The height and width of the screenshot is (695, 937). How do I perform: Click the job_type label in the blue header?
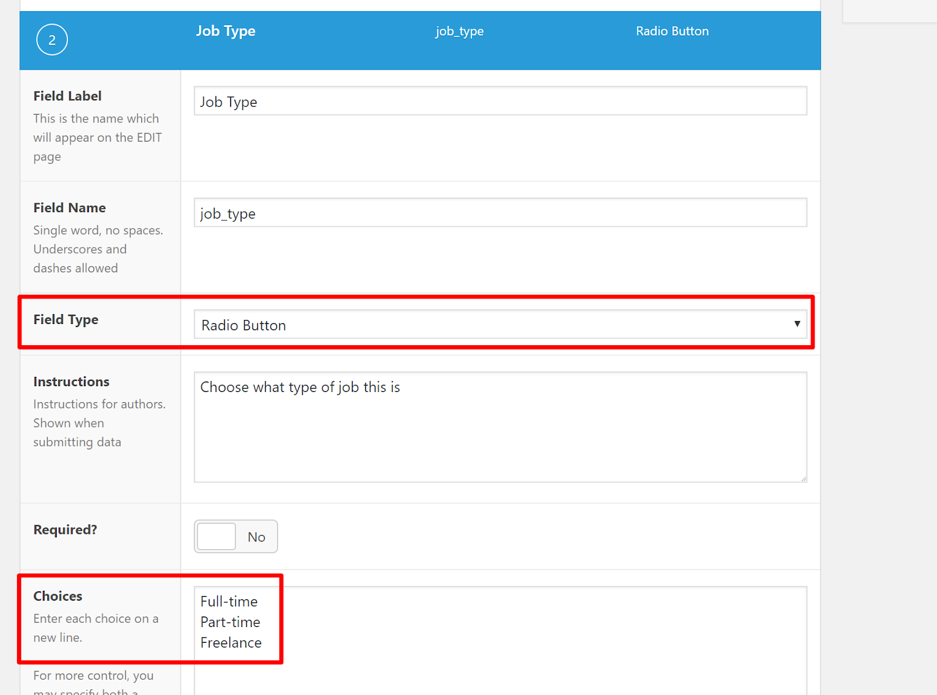[x=459, y=31]
